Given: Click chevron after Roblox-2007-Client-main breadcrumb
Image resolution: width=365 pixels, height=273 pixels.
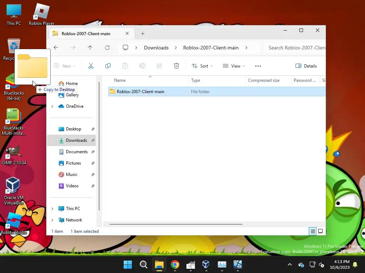Looking at the screenshot, I should click(x=246, y=48).
